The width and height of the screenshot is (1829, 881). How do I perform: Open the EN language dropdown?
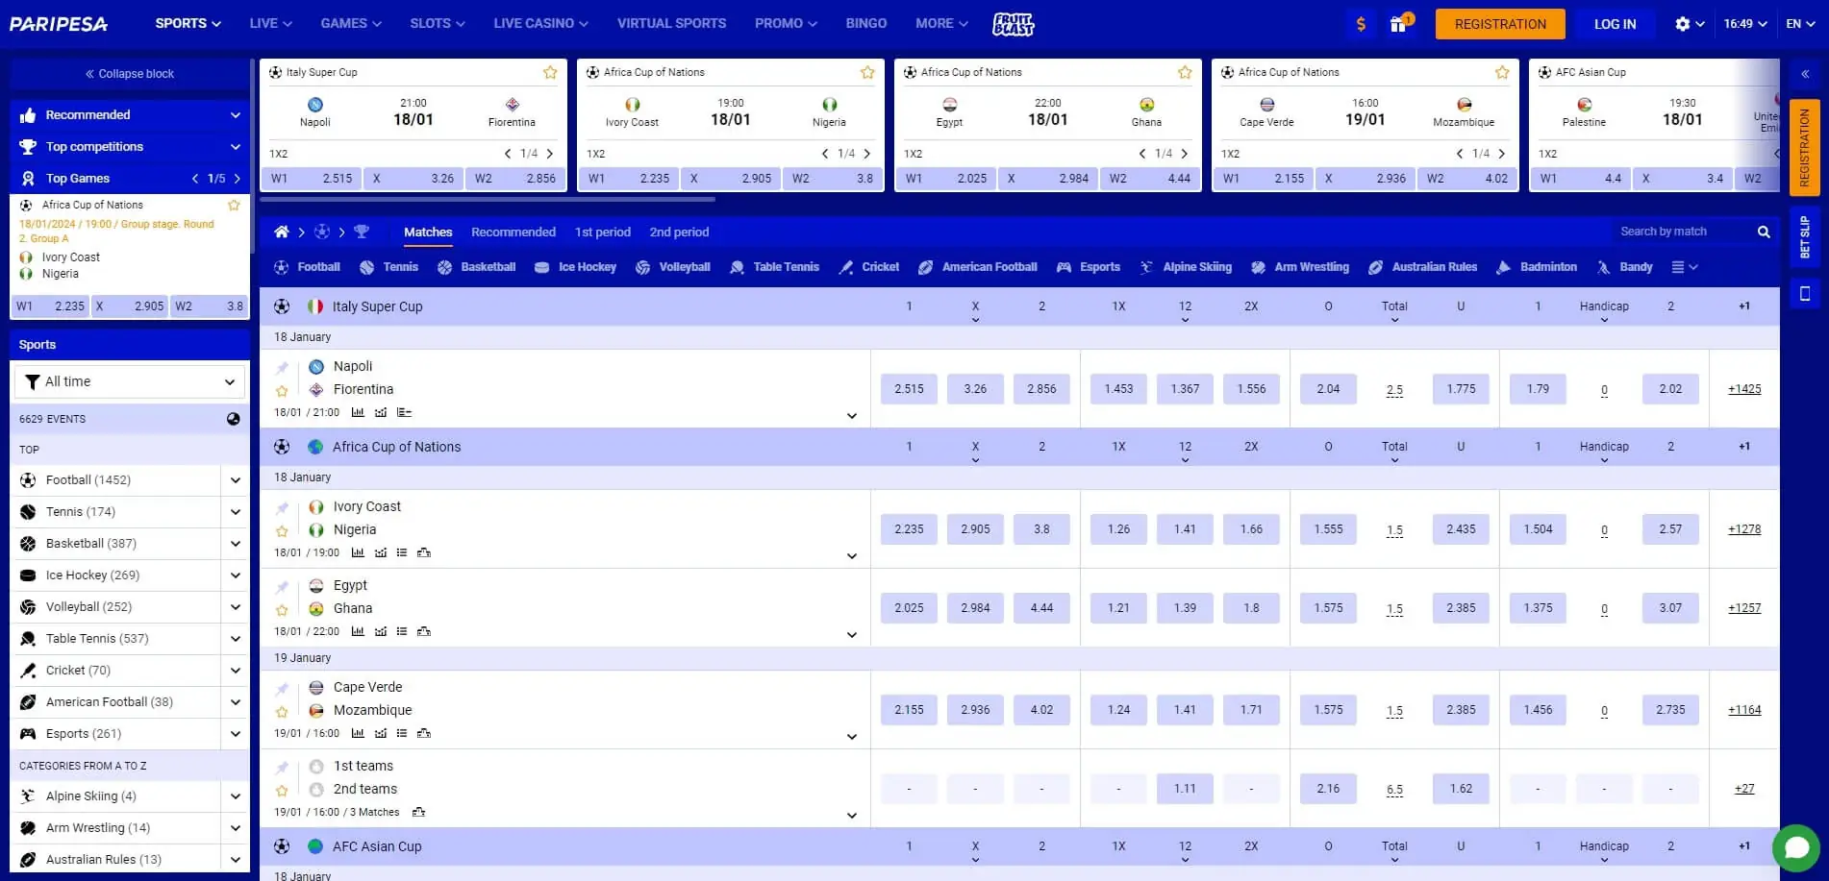tap(1800, 23)
